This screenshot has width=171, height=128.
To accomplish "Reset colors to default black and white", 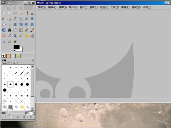I will point(14,51).
